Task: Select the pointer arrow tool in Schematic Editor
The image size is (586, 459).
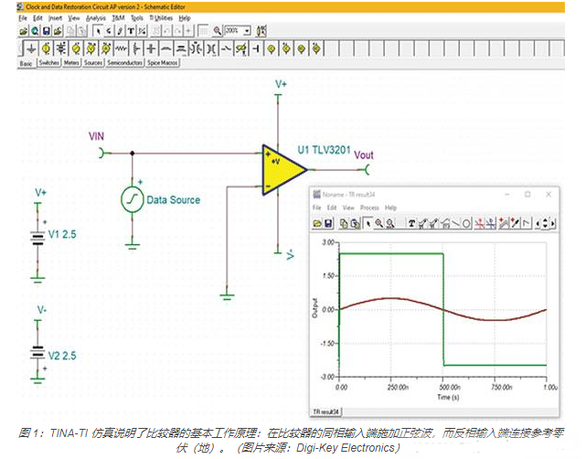Action: (x=98, y=31)
